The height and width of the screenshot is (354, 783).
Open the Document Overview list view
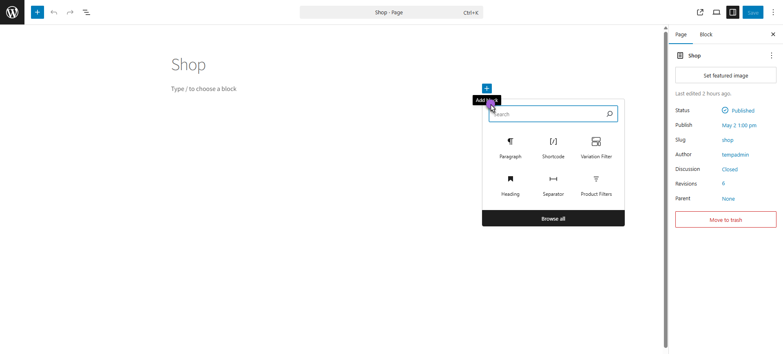click(x=86, y=12)
